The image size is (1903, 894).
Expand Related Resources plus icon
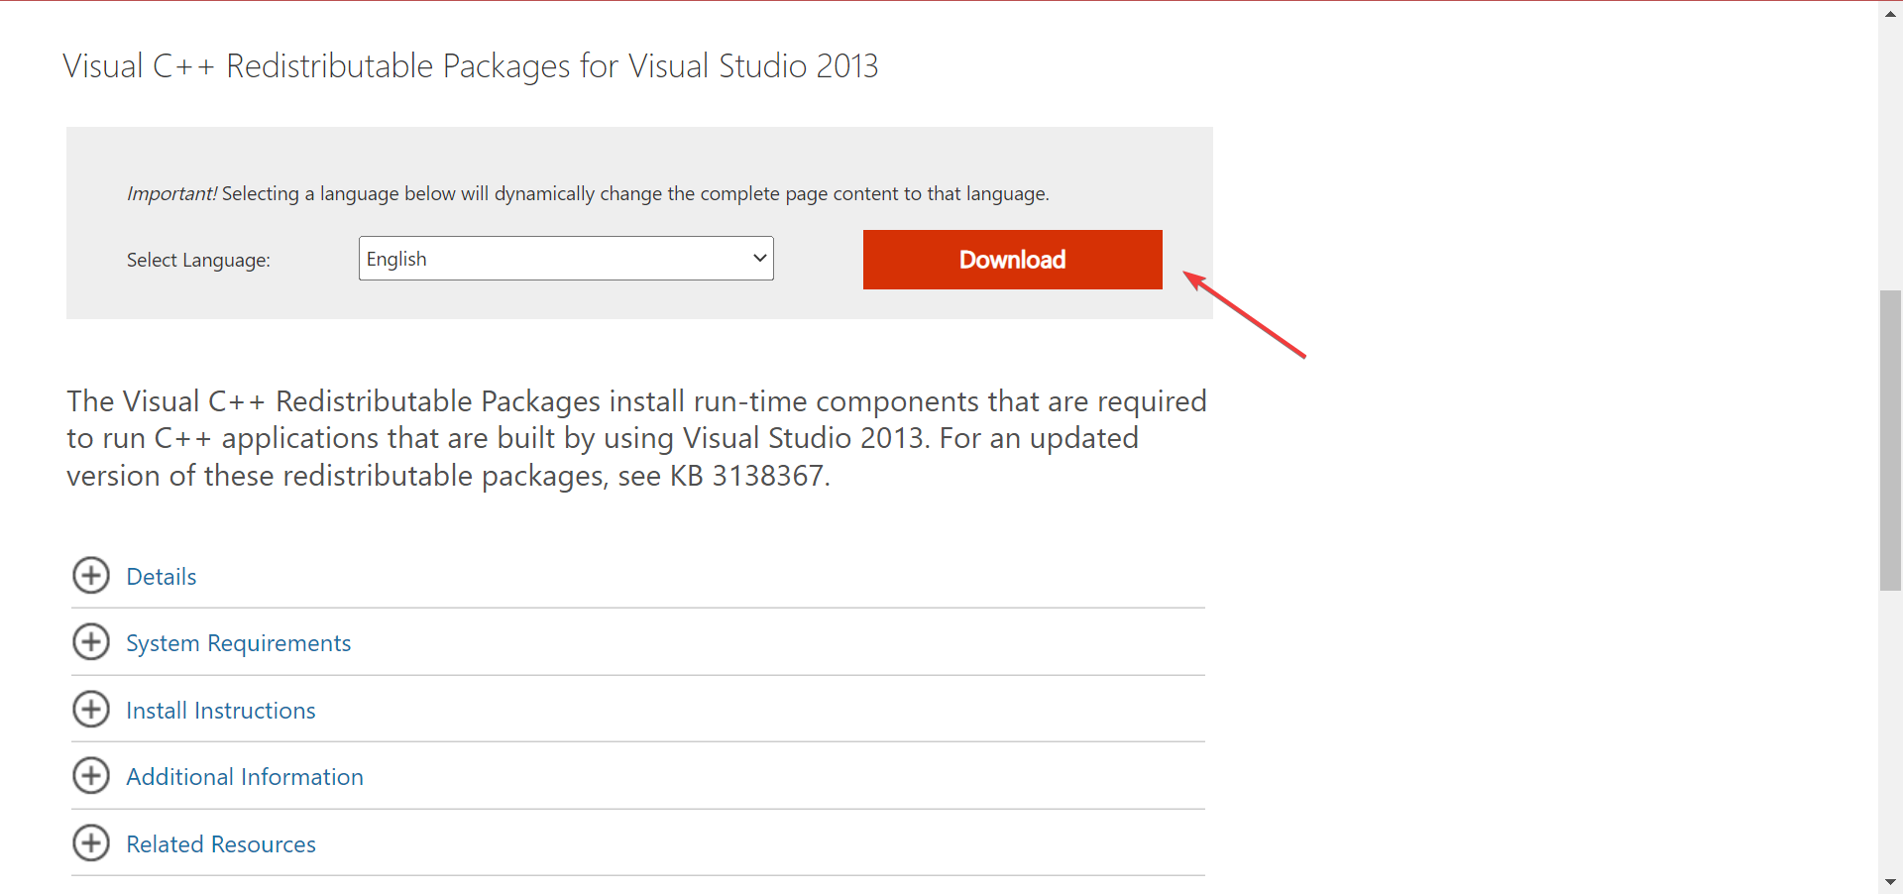click(x=91, y=842)
